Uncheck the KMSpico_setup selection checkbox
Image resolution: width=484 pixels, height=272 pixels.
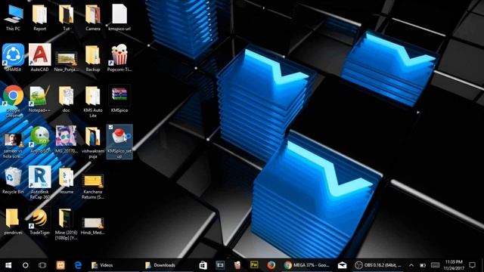click(110, 128)
